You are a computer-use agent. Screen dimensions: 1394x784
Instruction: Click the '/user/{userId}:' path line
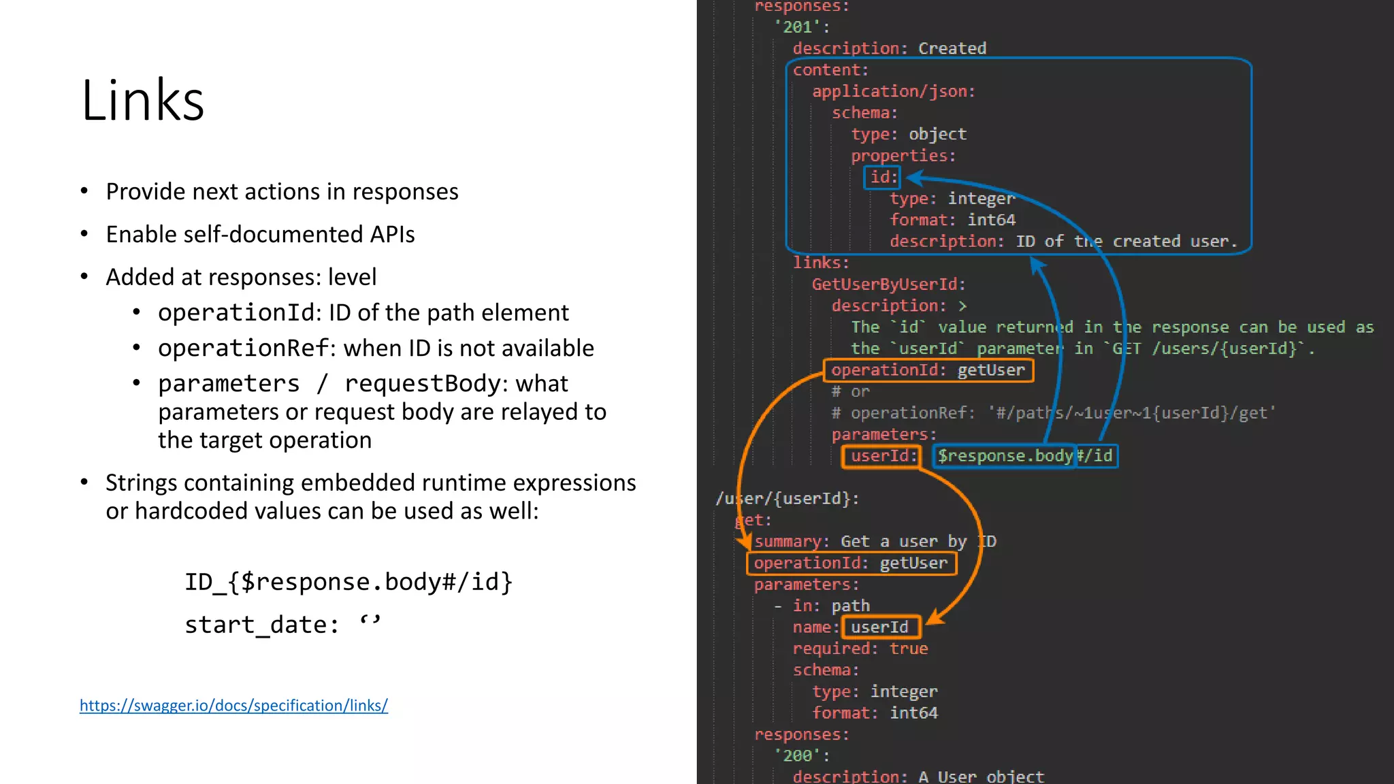787,499
